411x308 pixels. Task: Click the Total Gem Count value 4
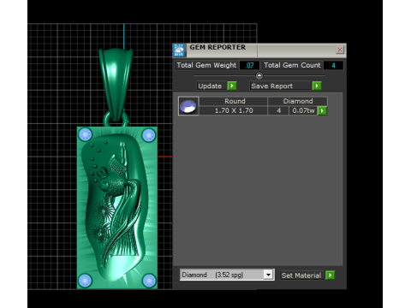[333, 65]
